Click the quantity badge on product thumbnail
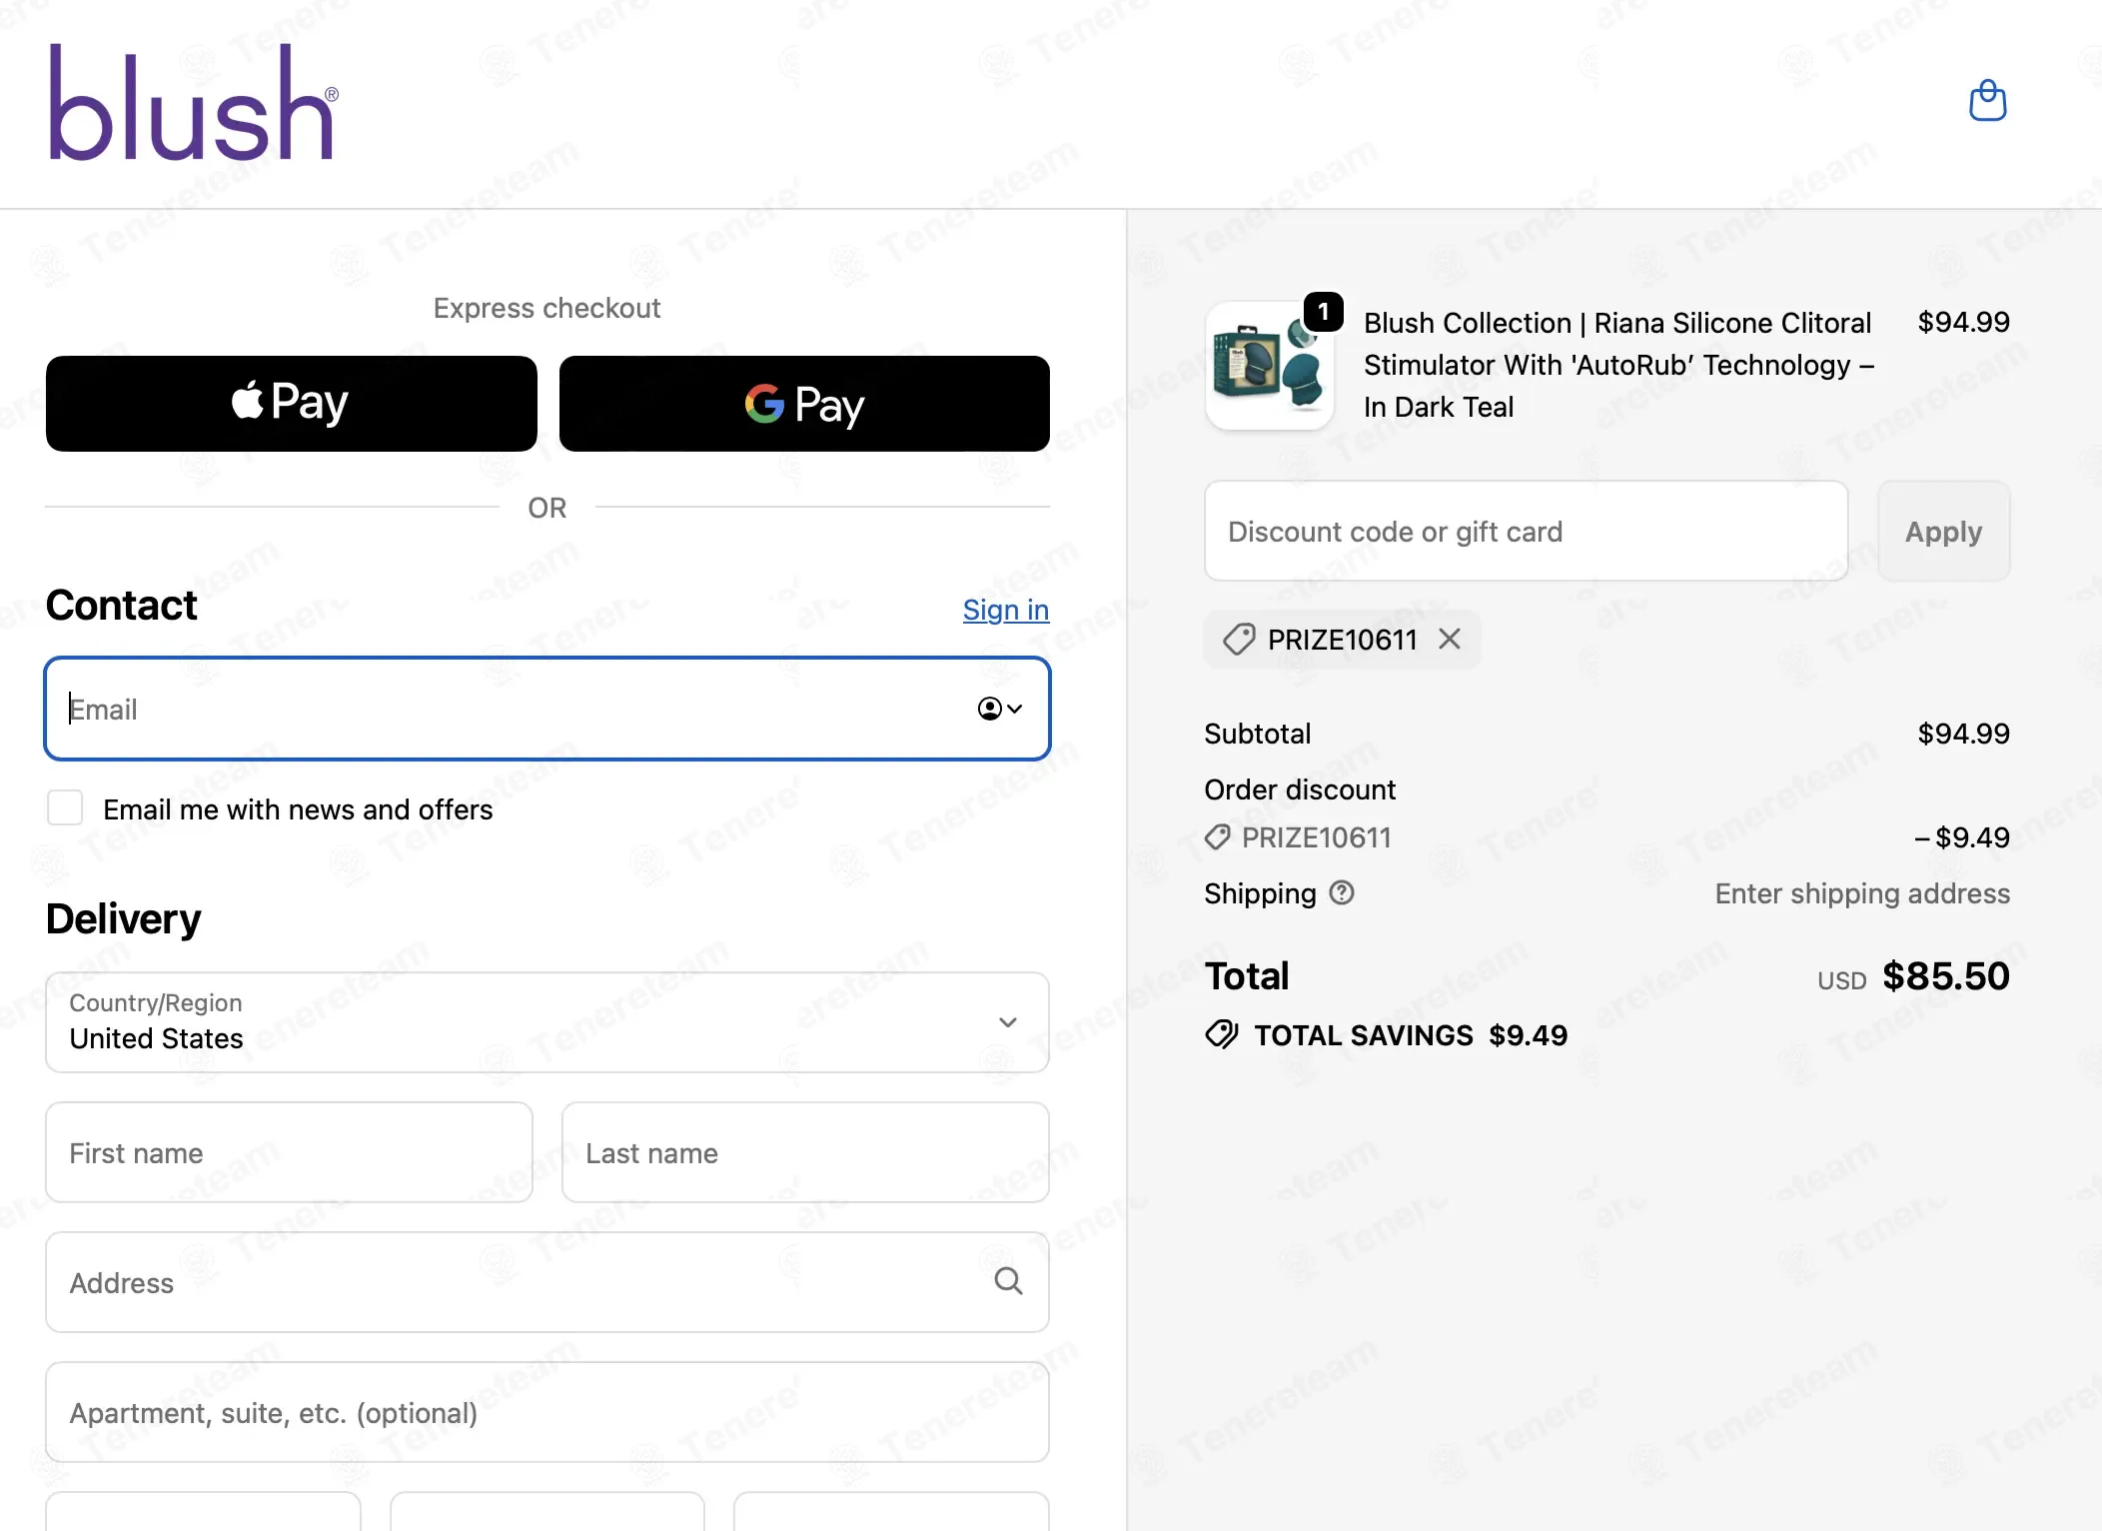The height and width of the screenshot is (1531, 2102). 1324,312
